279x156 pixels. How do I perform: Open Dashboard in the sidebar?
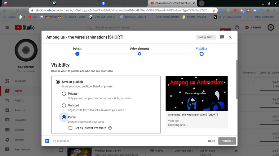click(x=21, y=81)
